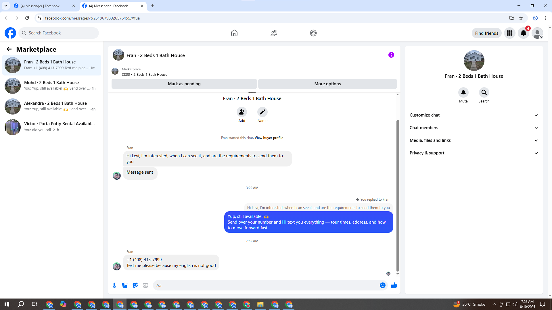Edit chat name with pencil icon
The image size is (552, 310).
click(262, 112)
